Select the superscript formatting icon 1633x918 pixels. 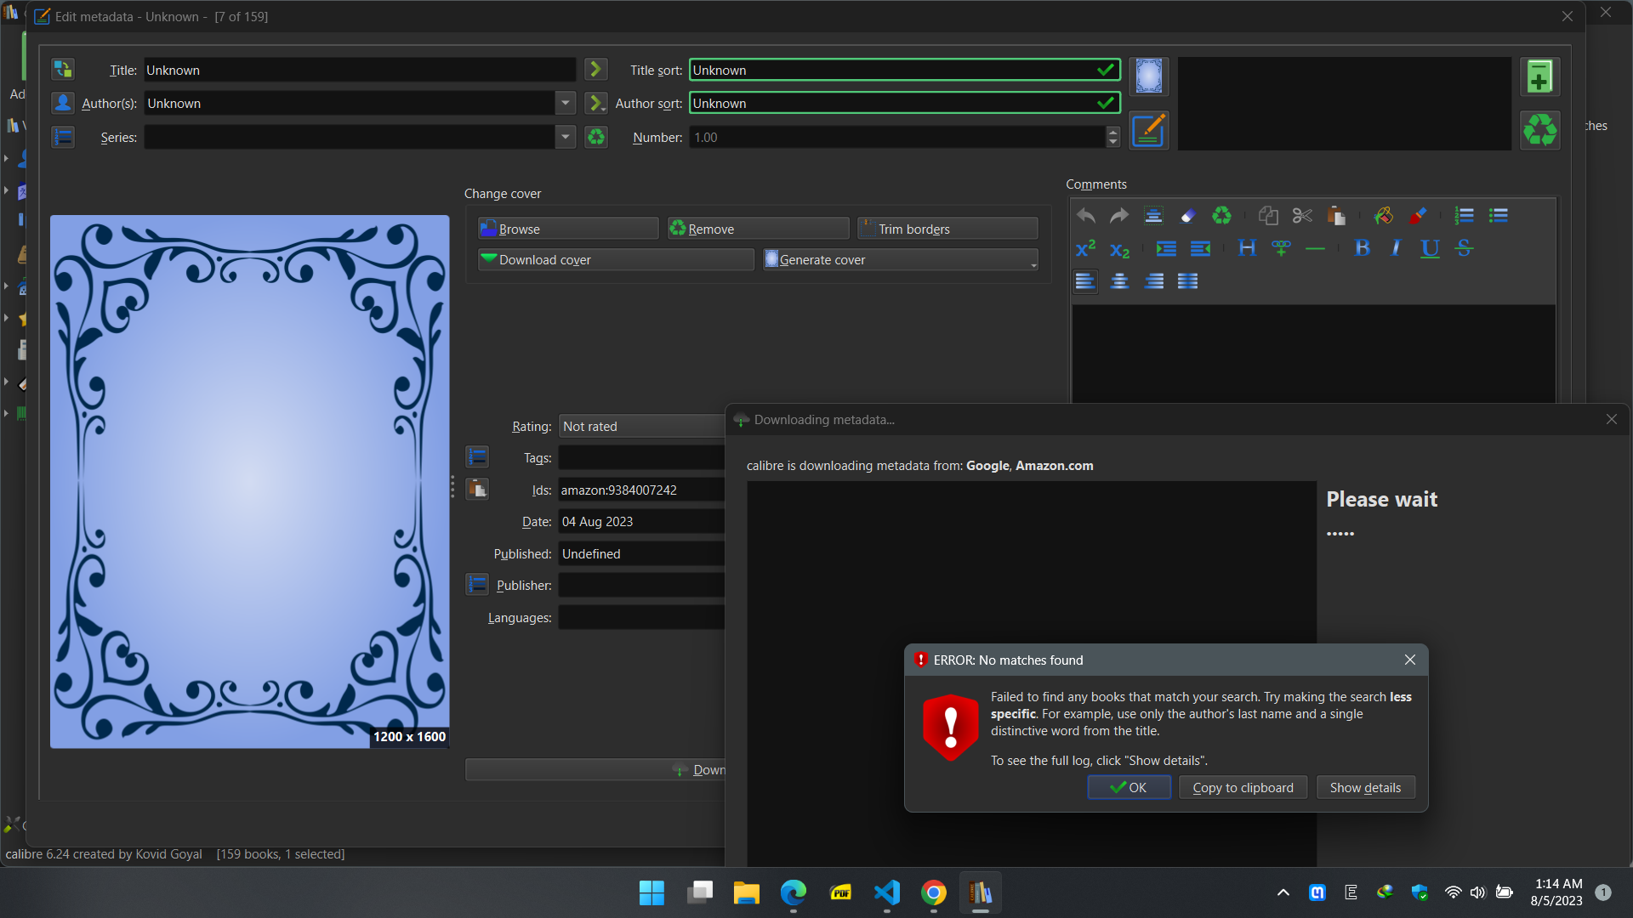pyautogui.click(x=1085, y=248)
